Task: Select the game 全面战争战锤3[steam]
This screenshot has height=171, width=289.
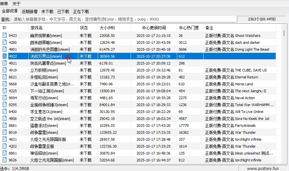Action: pos(49,105)
